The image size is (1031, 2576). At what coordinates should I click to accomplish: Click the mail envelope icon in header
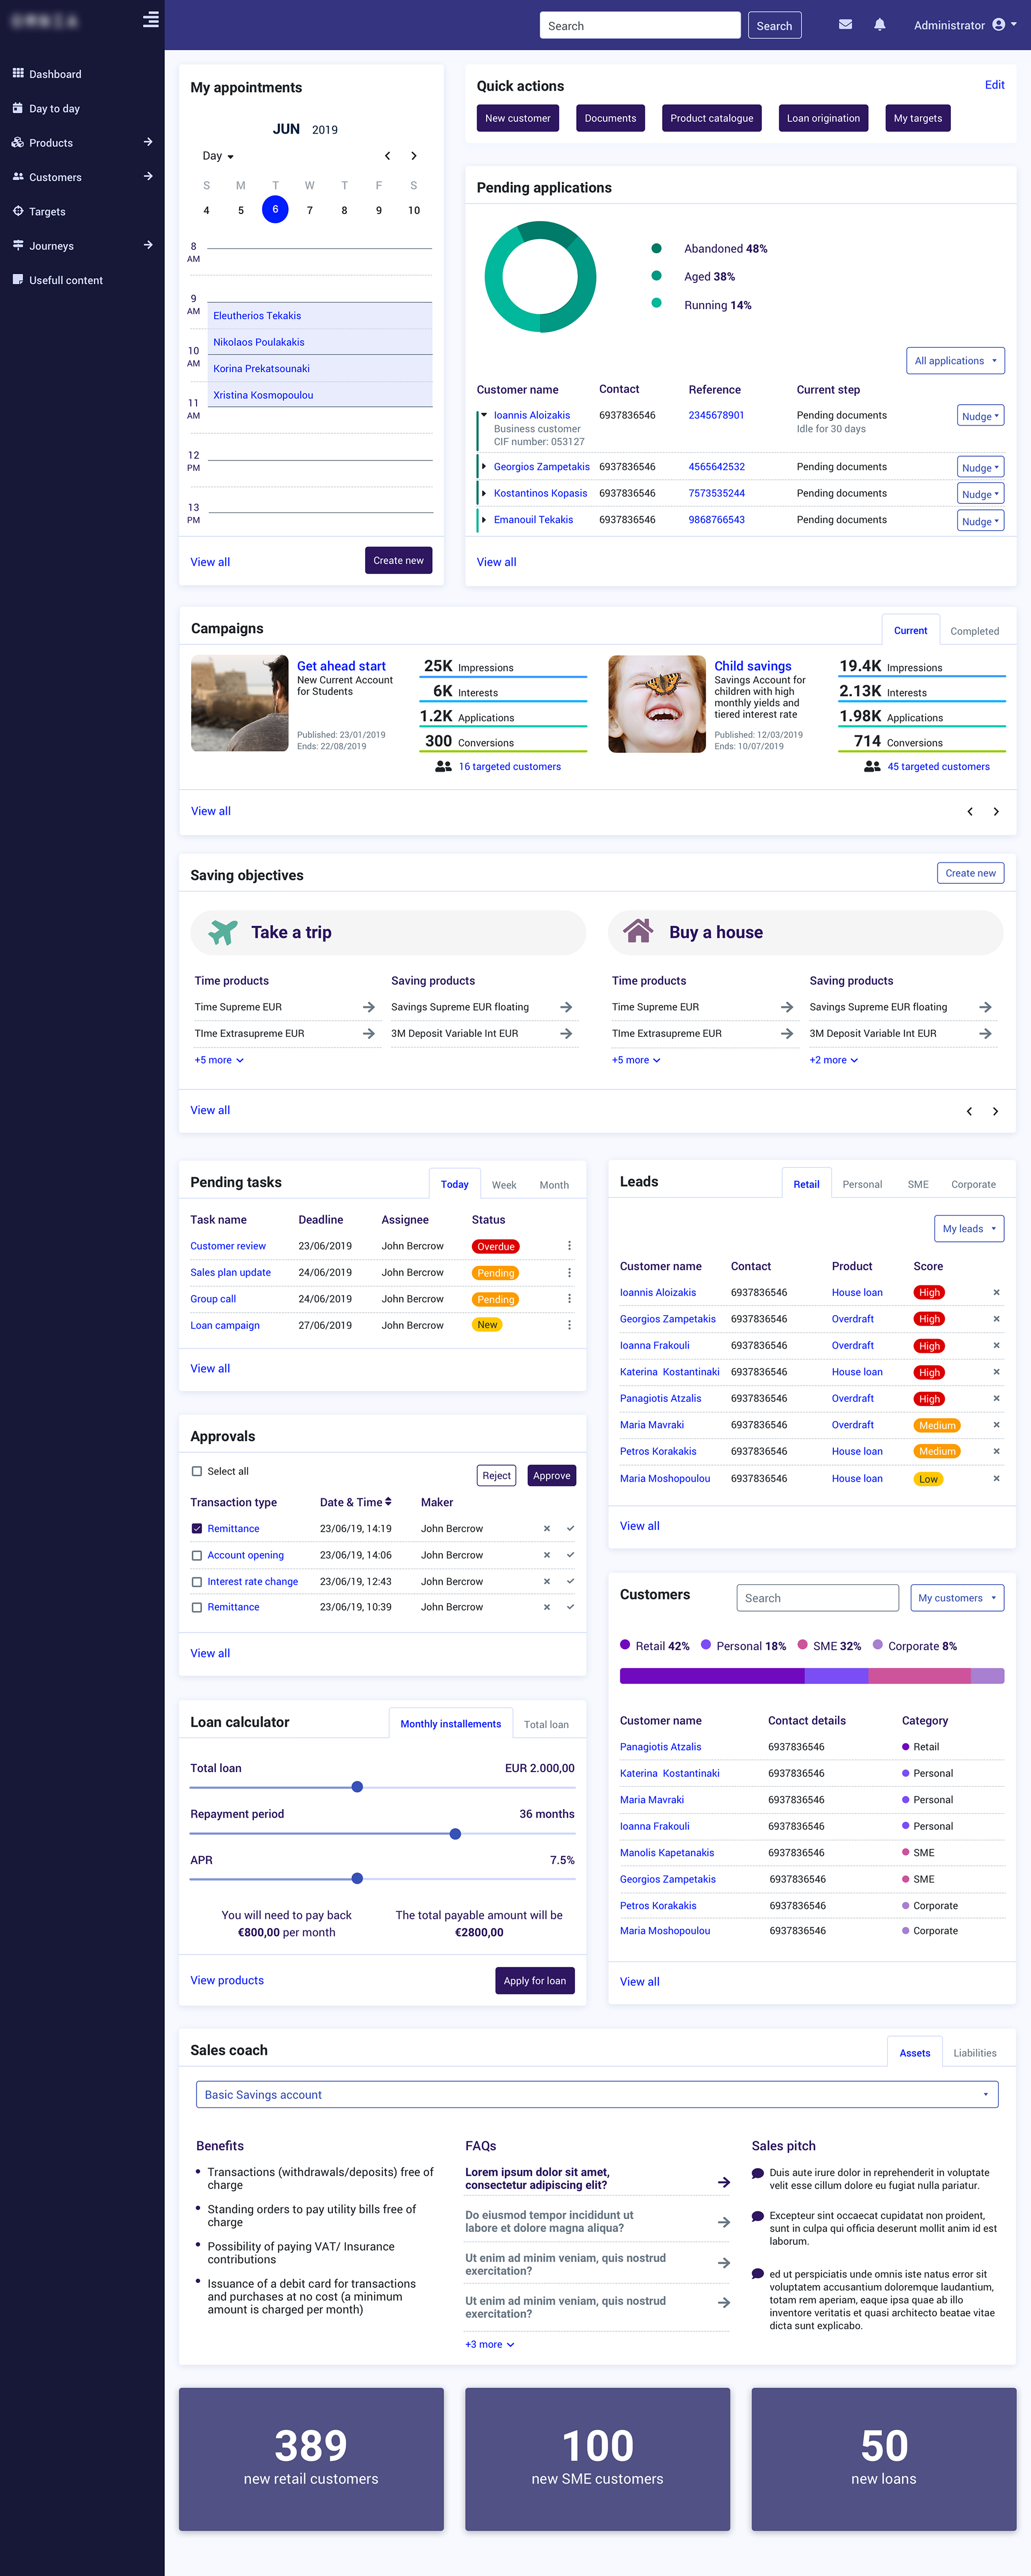tap(845, 25)
